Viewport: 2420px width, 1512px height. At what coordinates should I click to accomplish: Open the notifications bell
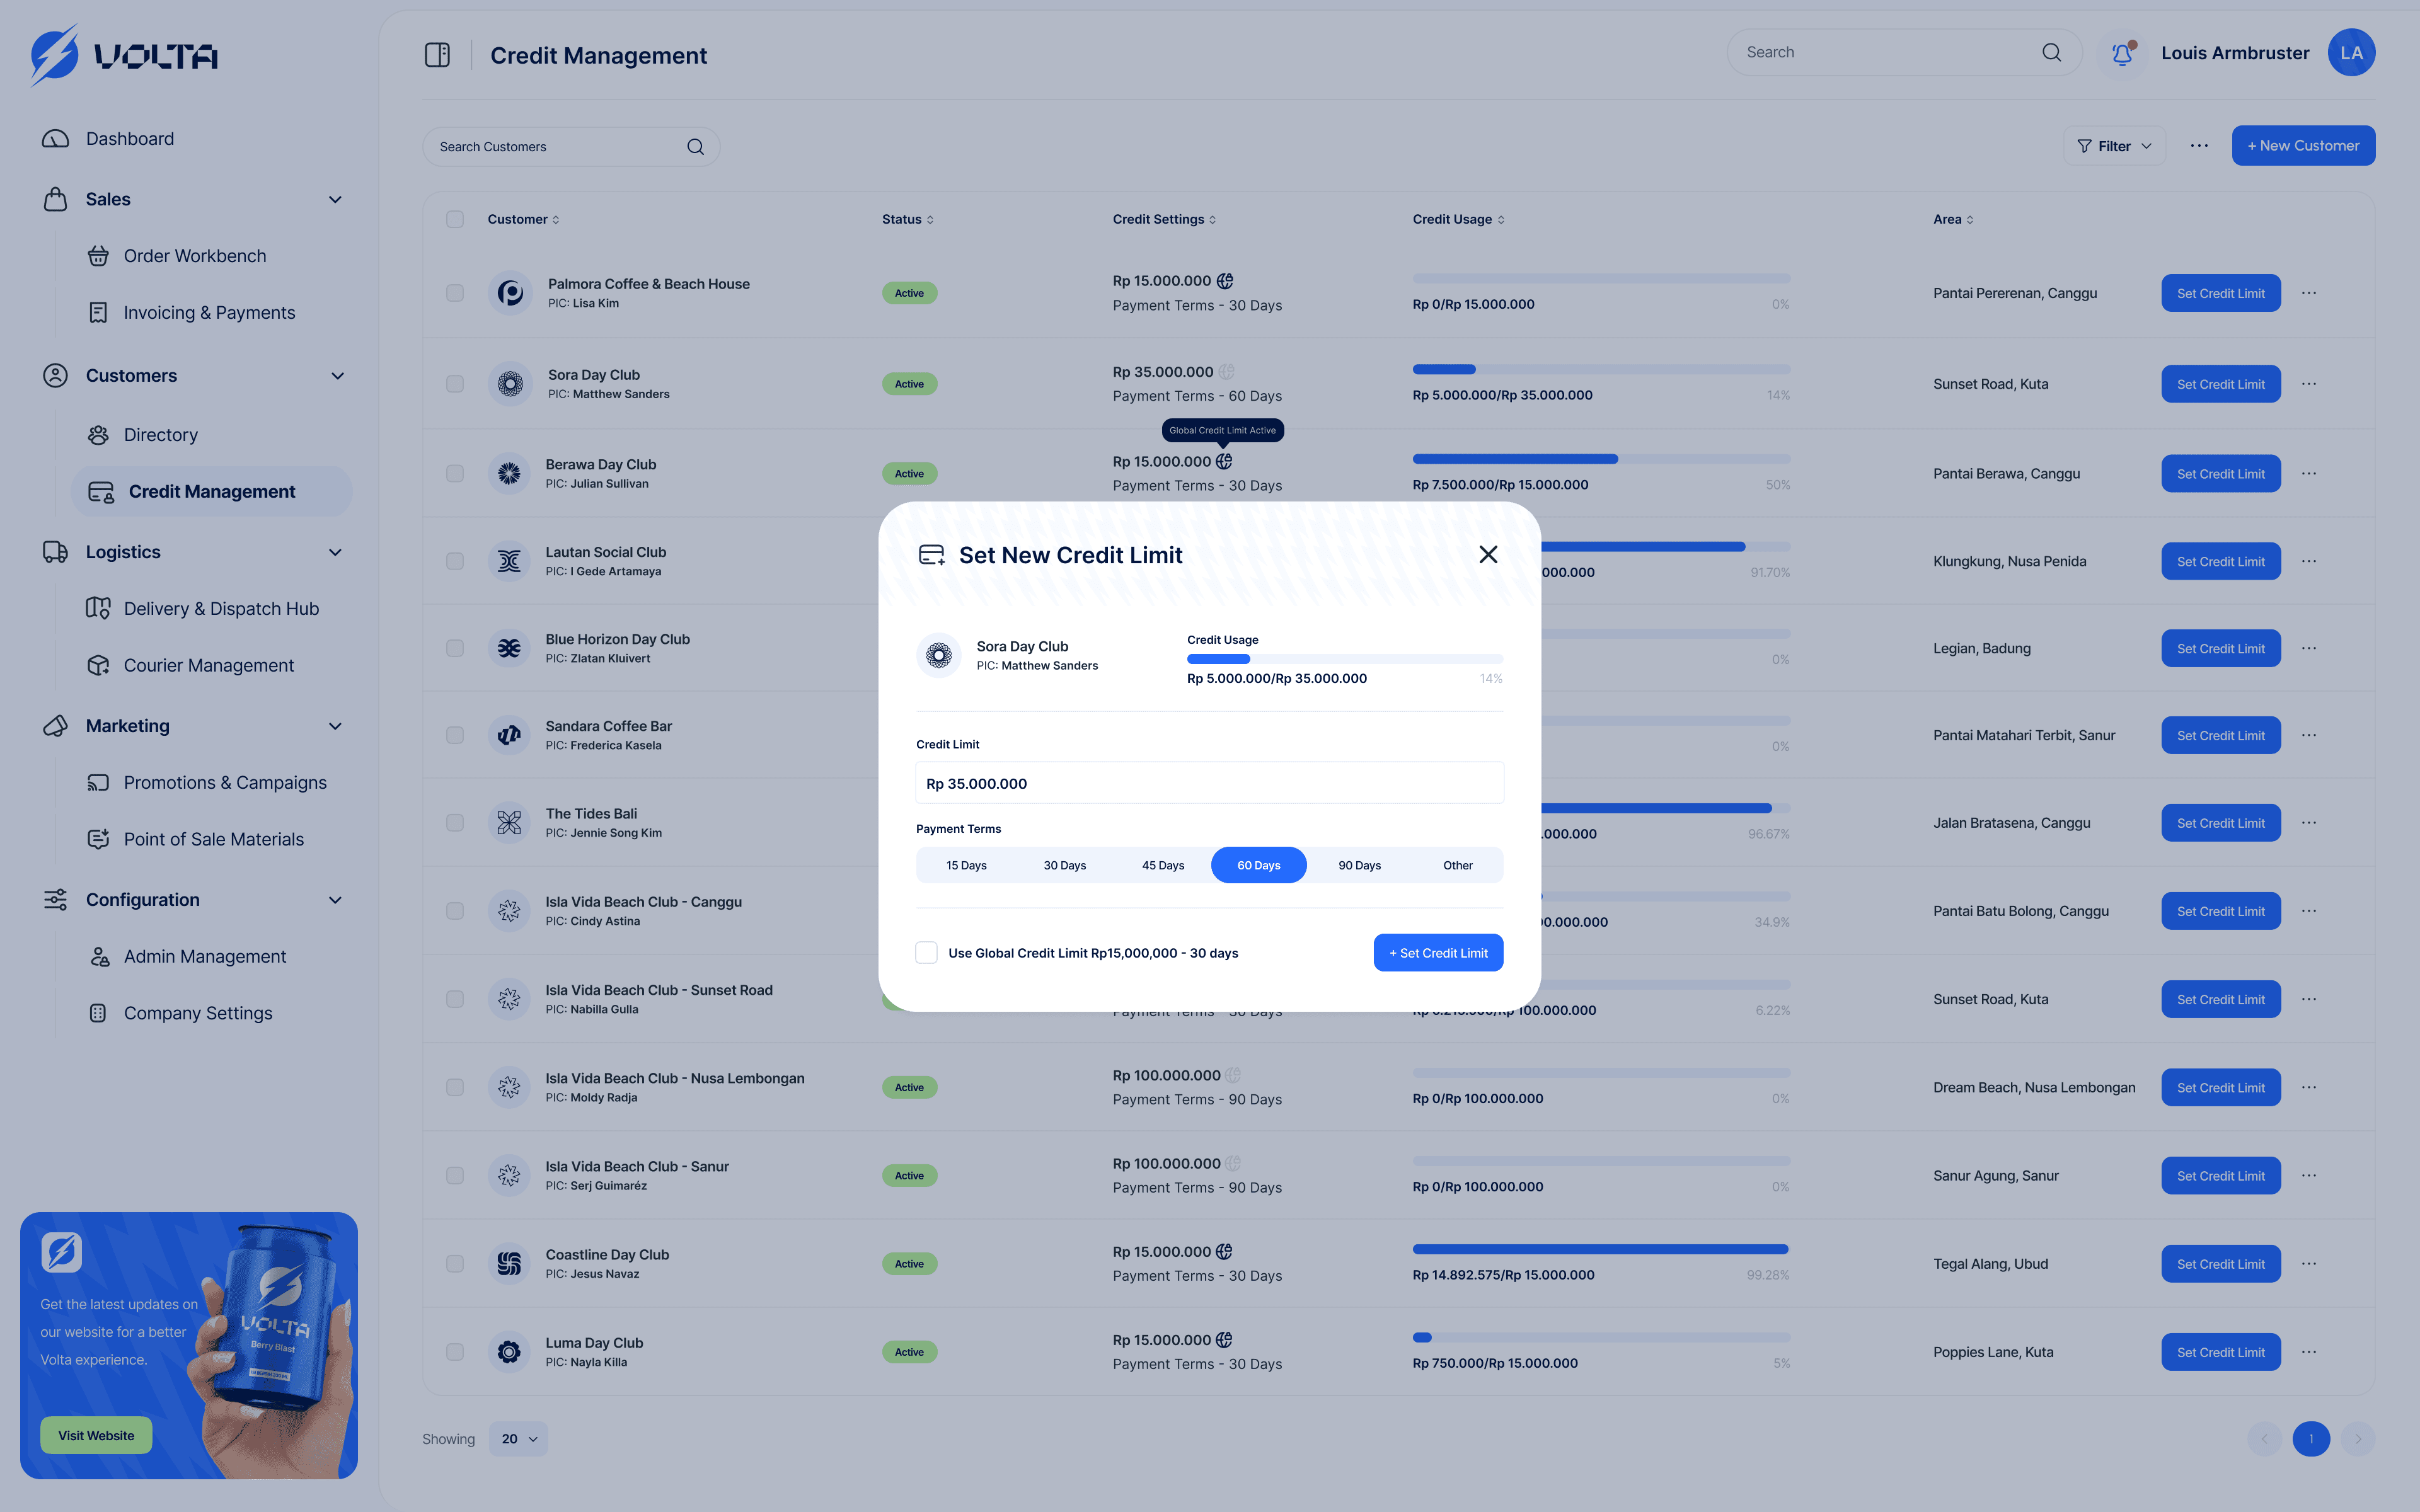pos(2122,53)
